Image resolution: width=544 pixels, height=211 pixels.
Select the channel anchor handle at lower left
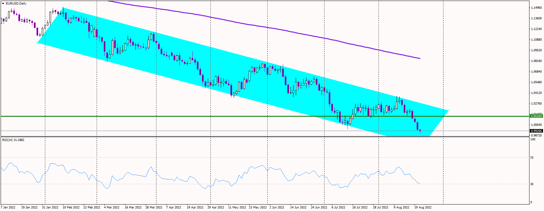[x=37, y=43]
